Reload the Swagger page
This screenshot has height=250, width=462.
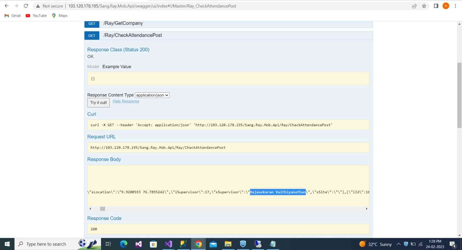[26, 6]
